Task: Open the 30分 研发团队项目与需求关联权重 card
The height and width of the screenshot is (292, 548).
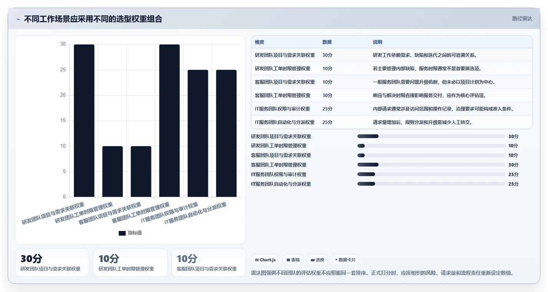Action: (52, 262)
